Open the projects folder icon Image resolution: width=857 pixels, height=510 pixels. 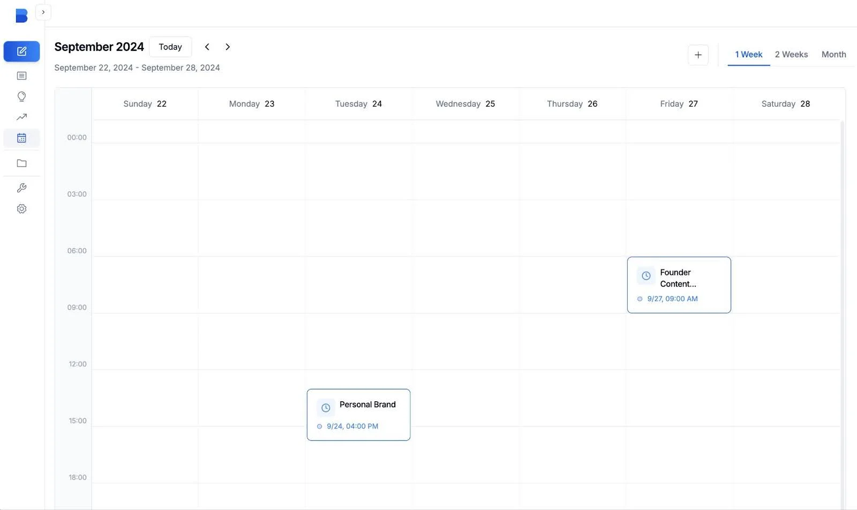(21, 163)
